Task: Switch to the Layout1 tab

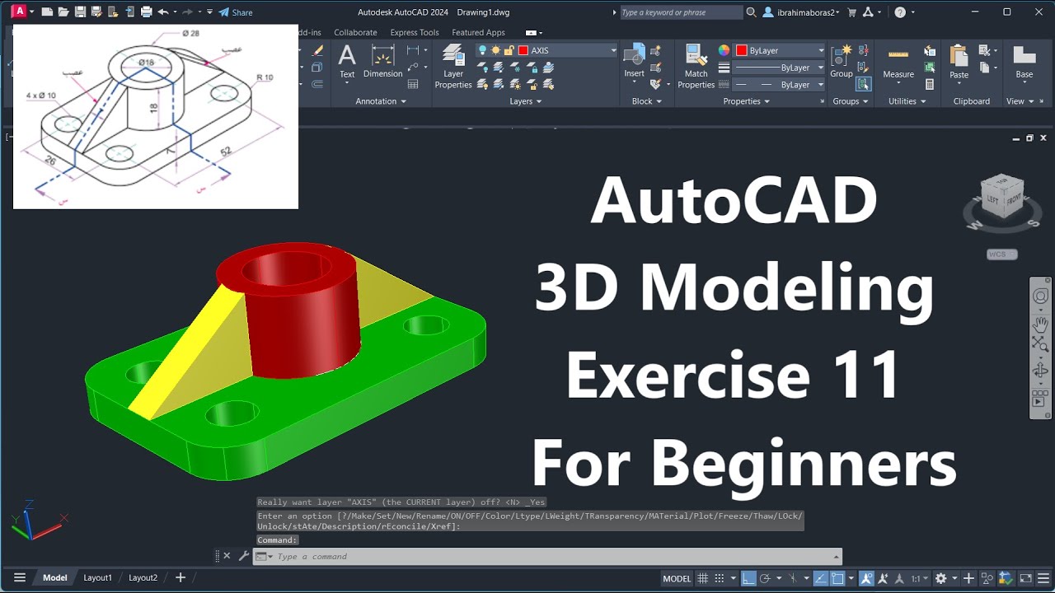Action: point(97,577)
